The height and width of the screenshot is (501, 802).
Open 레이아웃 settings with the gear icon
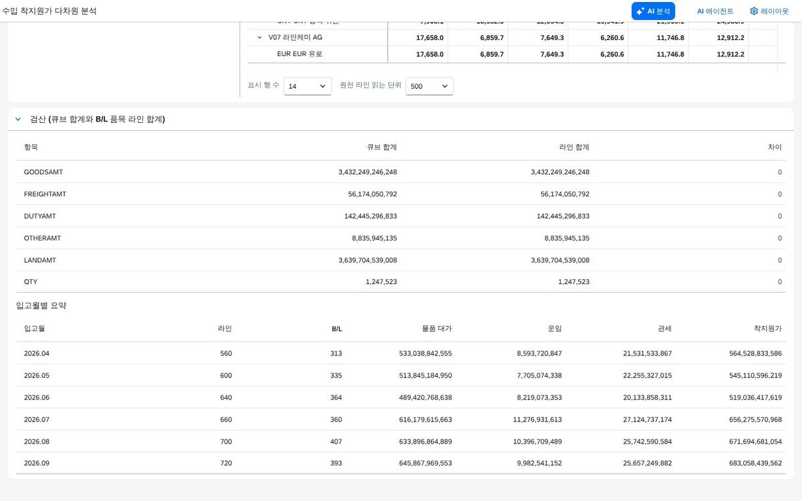pyautogui.click(x=769, y=11)
